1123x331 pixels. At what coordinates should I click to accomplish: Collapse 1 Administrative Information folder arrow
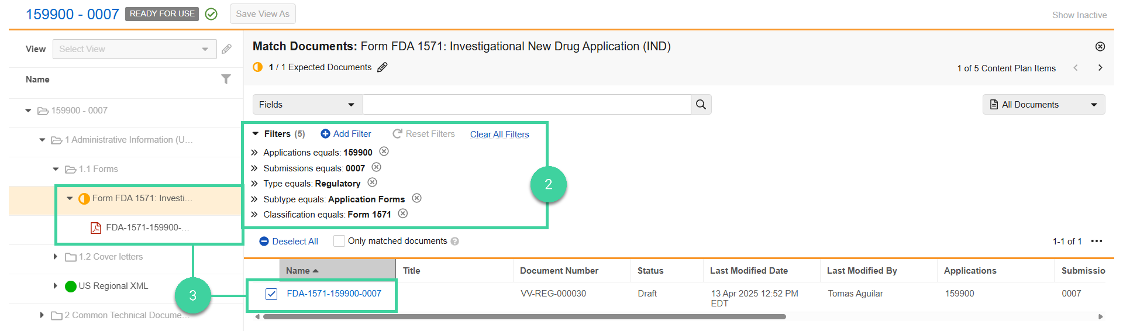pyautogui.click(x=42, y=140)
